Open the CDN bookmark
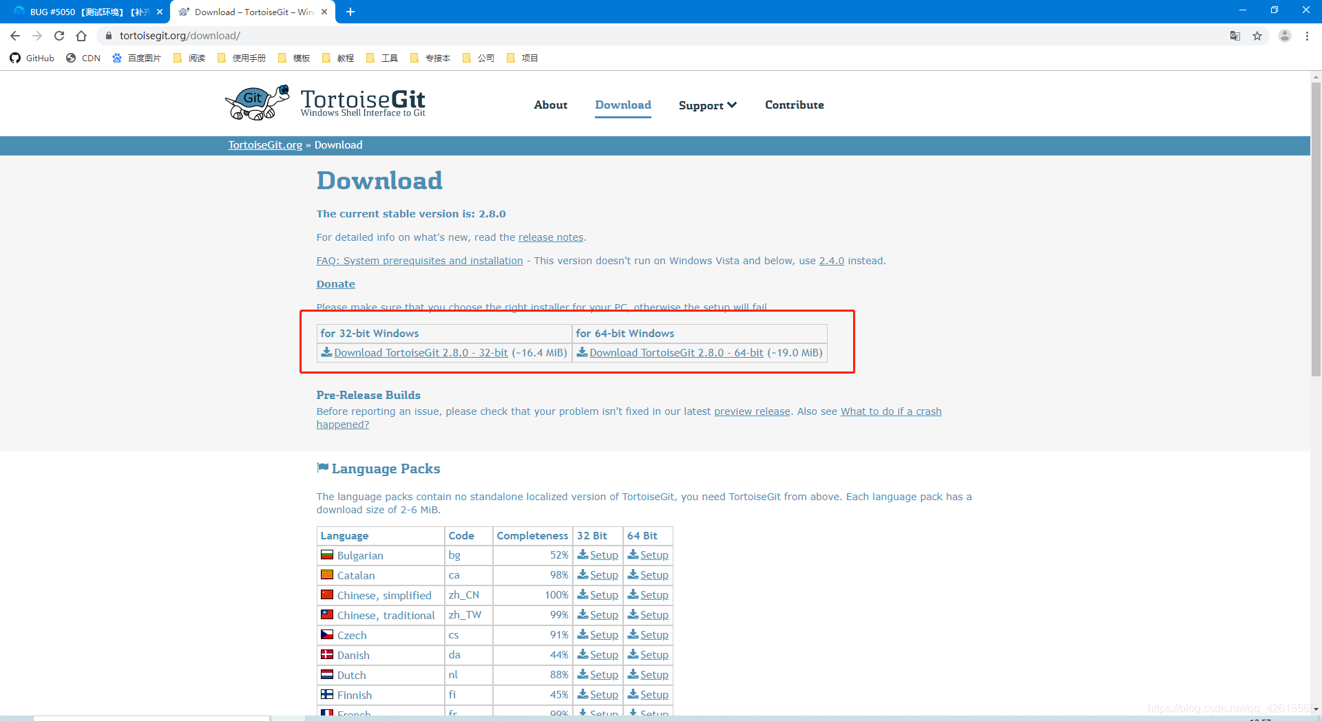Viewport: 1322px width, 721px height. point(83,58)
